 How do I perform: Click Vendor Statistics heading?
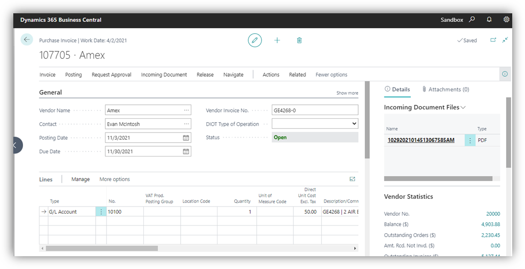408,196
